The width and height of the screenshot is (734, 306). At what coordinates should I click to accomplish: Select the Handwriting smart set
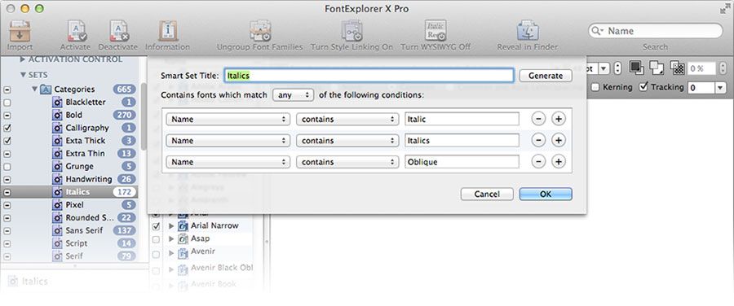[88, 179]
